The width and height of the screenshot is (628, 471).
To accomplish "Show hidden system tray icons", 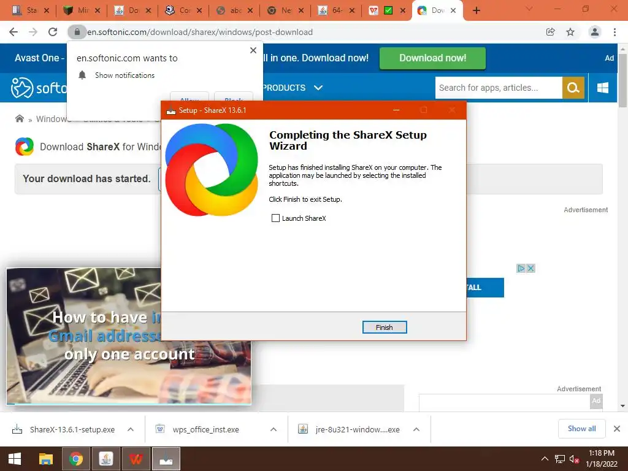I will [545, 459].
